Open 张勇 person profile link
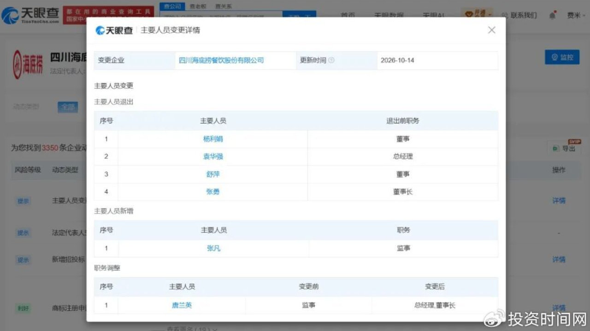Viewport: 590px width, 331px height. [213, 192]
